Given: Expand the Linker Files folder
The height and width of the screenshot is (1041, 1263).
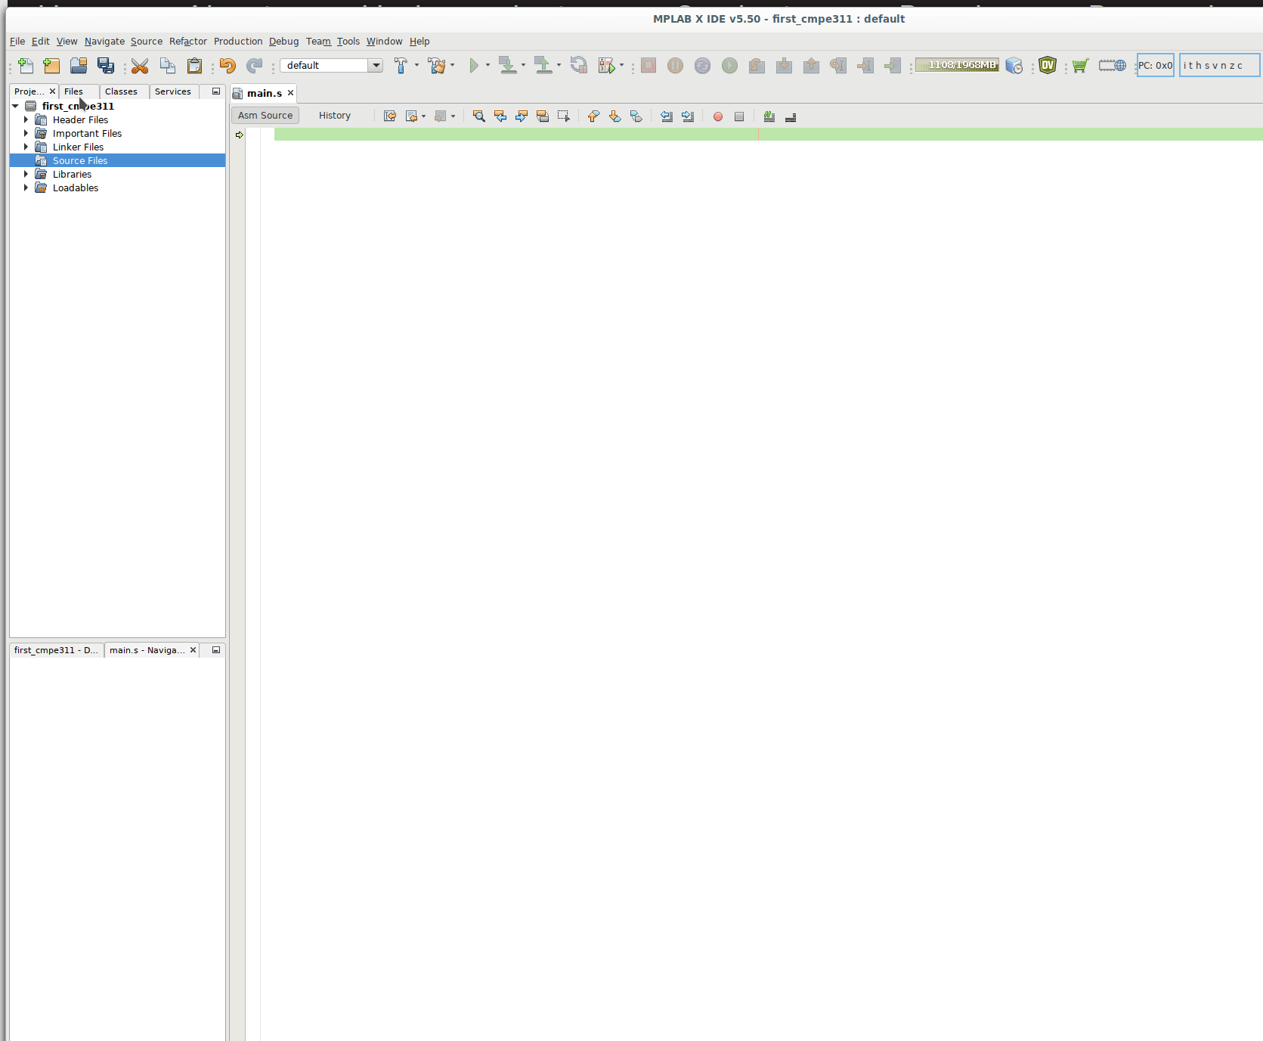Looking at the screenshot, I should pyautogui.click(x=26, y=147).
